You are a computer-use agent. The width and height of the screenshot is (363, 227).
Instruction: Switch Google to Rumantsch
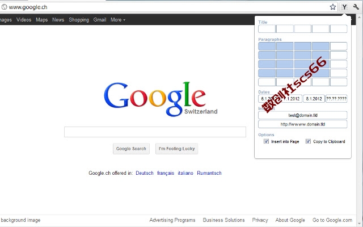pos(209,173)
